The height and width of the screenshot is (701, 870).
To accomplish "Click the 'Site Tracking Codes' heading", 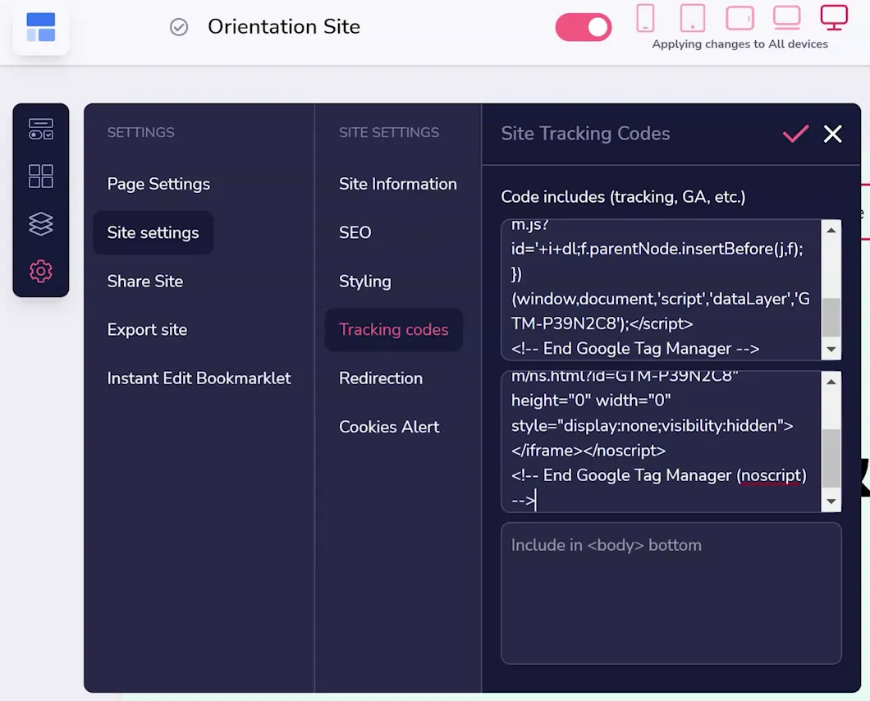I will tap(585, 134).
